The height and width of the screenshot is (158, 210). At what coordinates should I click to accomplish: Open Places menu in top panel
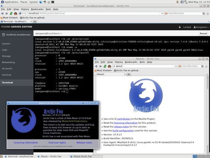[x=24, y=2]
